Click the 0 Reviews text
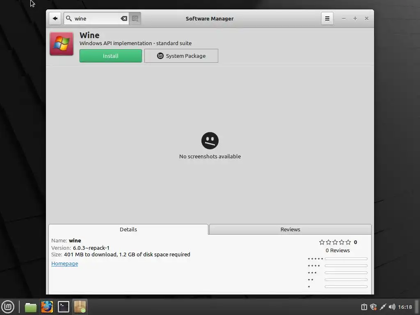 338,251
